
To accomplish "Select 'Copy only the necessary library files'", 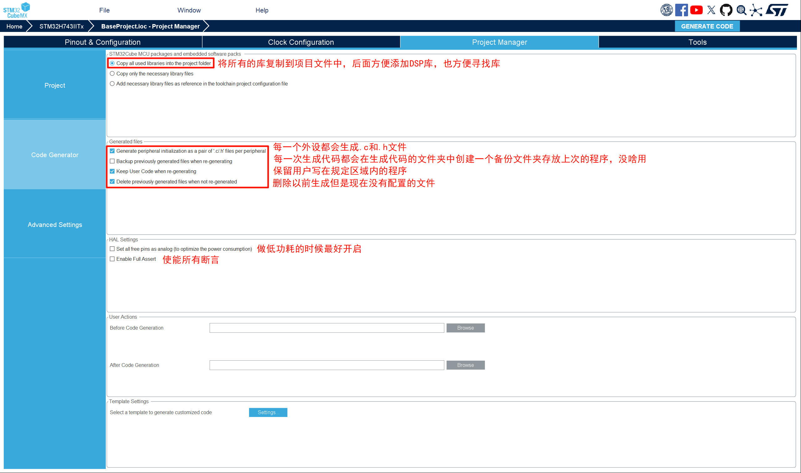I will [x=112, y=74].
